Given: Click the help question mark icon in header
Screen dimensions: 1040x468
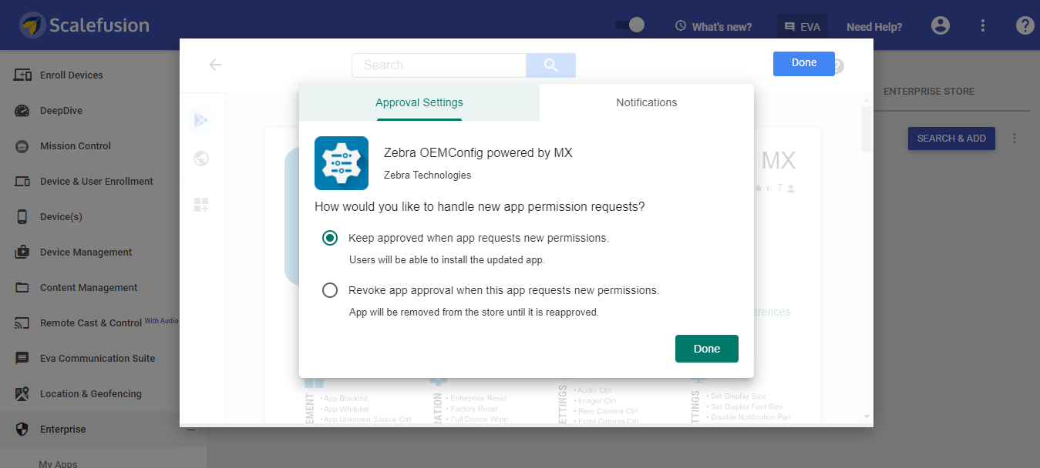Looking at the screenshot, I should (x=1025, y=25).
